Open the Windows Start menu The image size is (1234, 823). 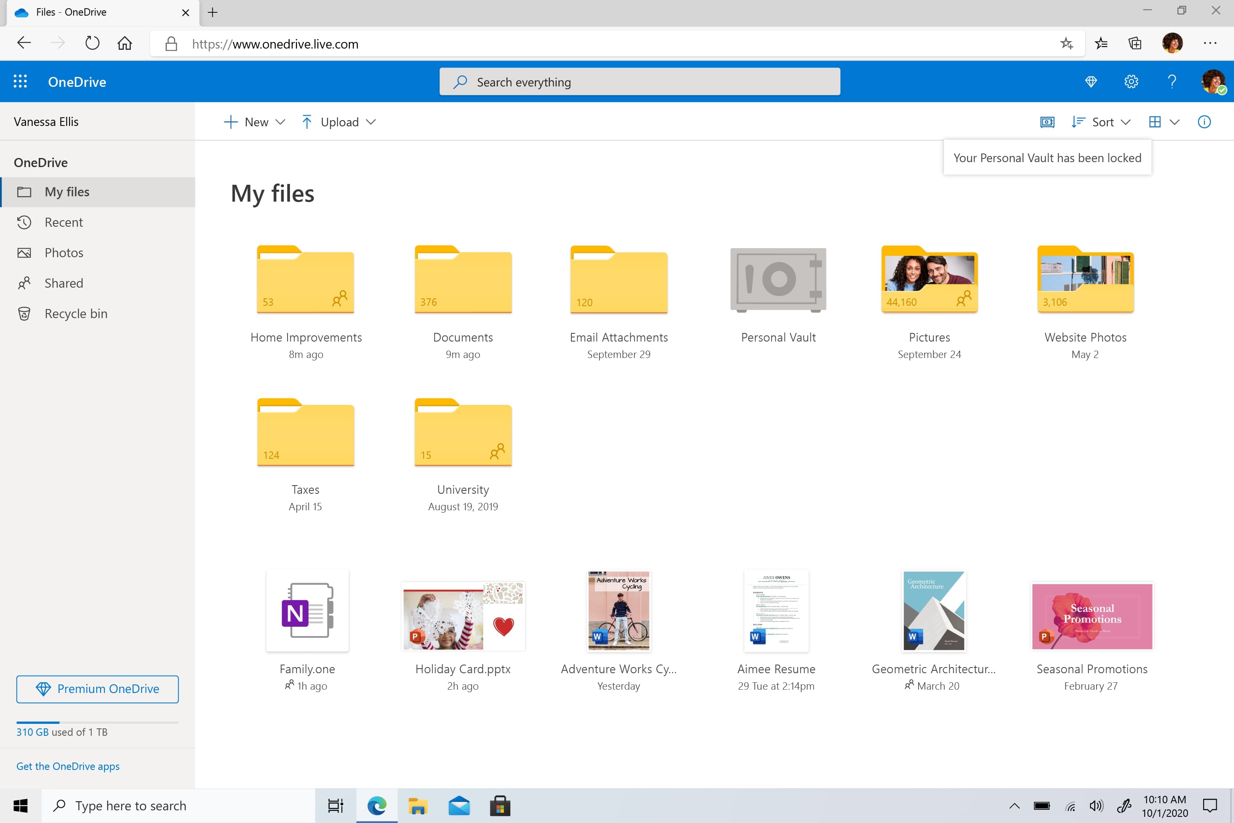pyautogui.click(x=21, y=805)
